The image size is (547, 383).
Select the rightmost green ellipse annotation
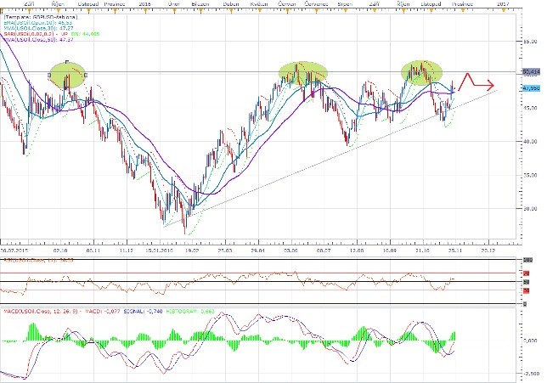[421, 73]
